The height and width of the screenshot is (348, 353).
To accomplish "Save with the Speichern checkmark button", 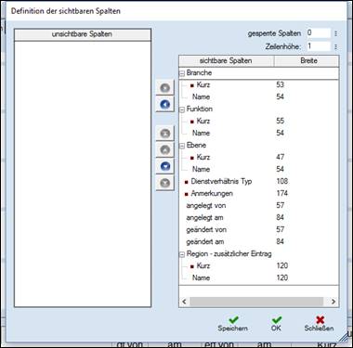I will click(232, 324).
